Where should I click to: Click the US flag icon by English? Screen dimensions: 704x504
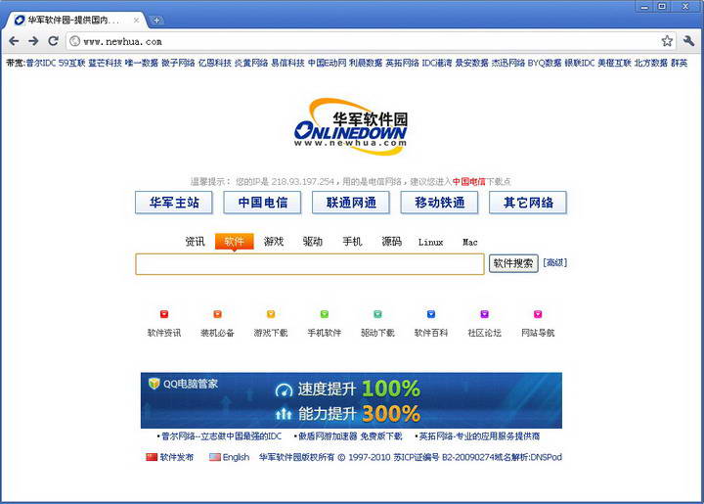[x=214, y=457]
